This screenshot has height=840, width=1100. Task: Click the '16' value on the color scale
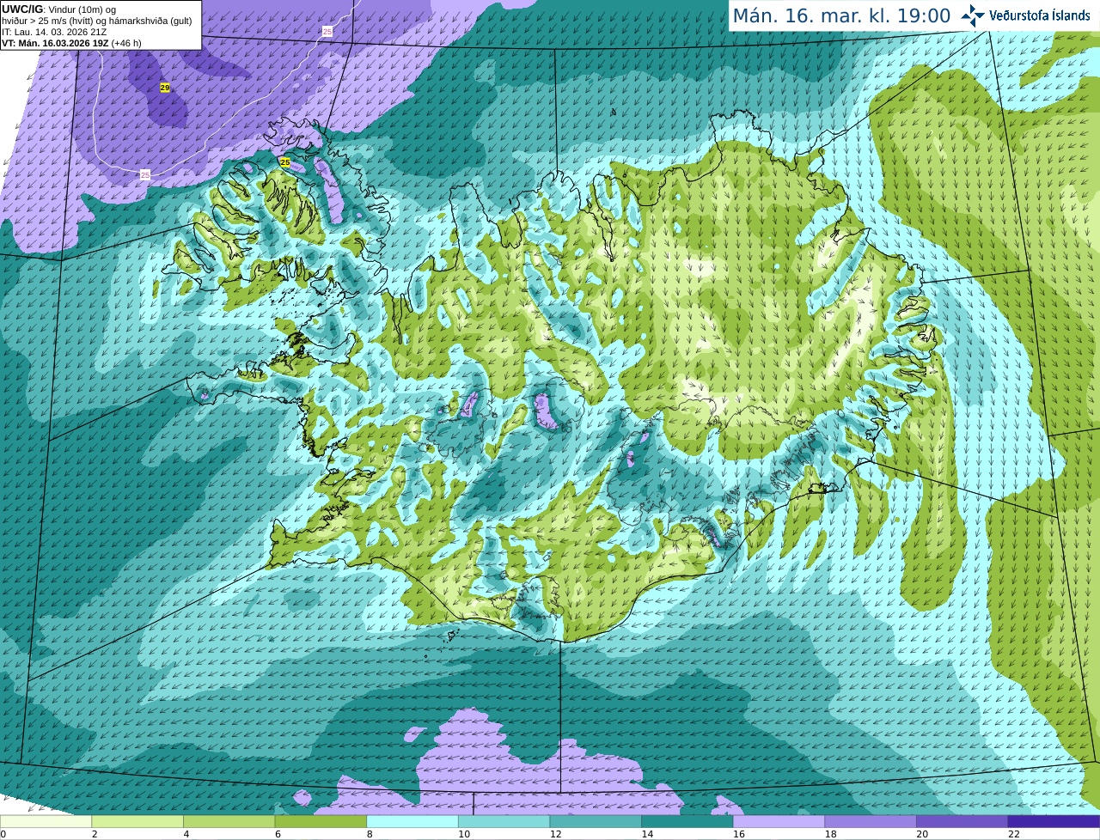[738, 834]
